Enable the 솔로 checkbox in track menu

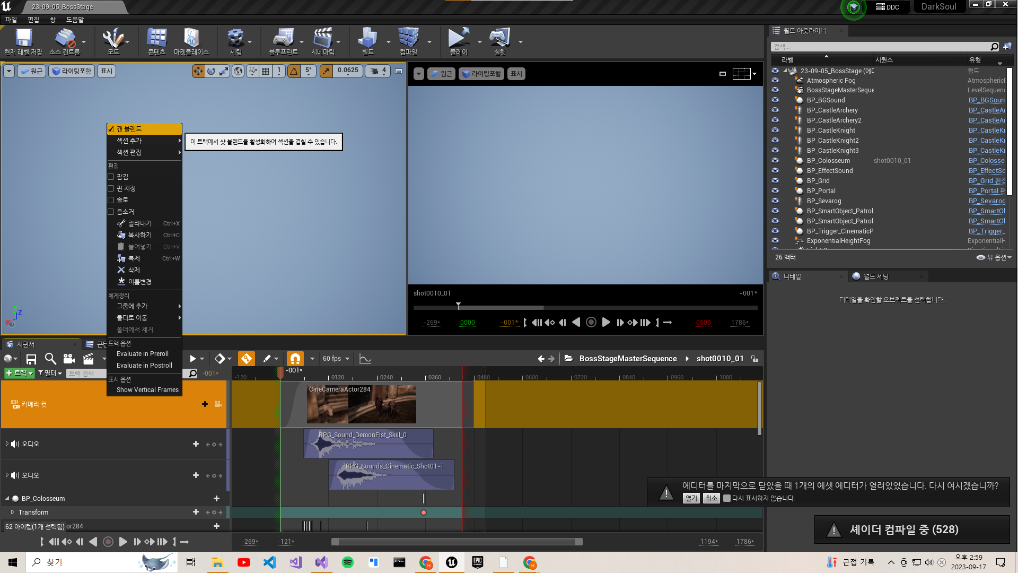111,200
